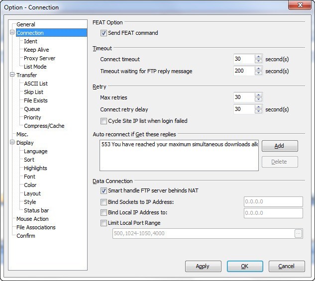Close the Option dialog window
This screenshot has height=281, width=315.
(x=301, y=5)
